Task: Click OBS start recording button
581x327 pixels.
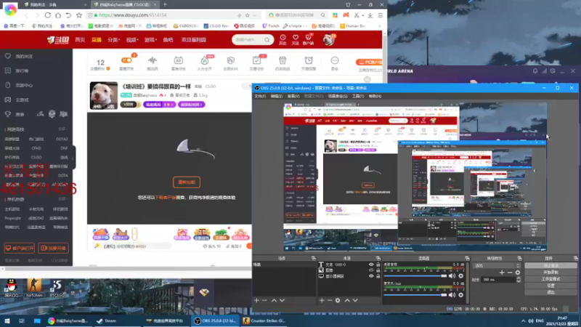Action: coord(550,272)
